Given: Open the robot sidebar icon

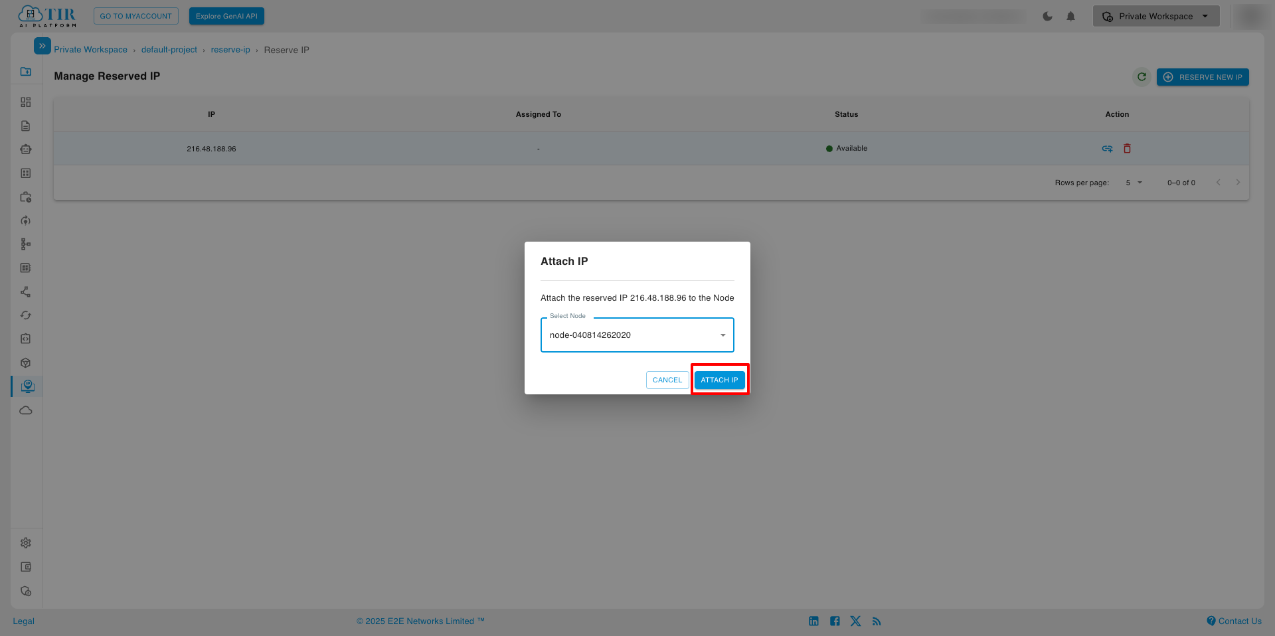Looking at the screenshot, I should (x=26, y=149).
